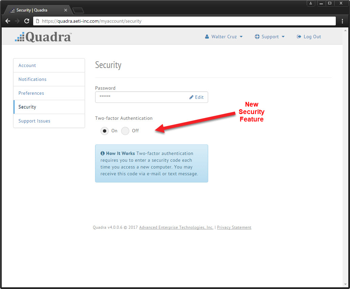Minimize the browser window

[x=321, y=3]
